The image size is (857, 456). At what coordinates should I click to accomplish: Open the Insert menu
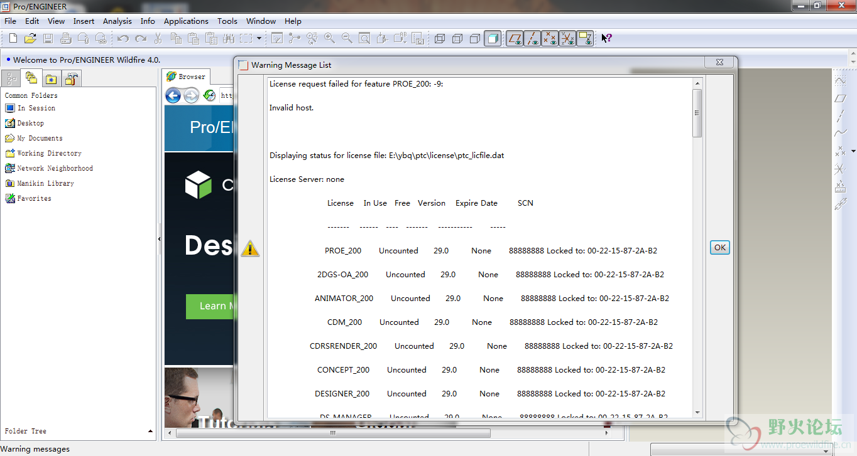(x=84, y=21)
